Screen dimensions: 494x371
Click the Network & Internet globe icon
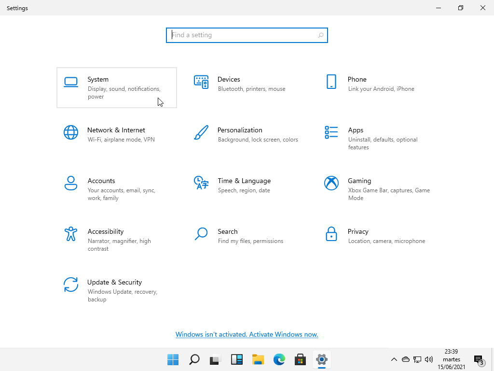click(x=71, y=132)
